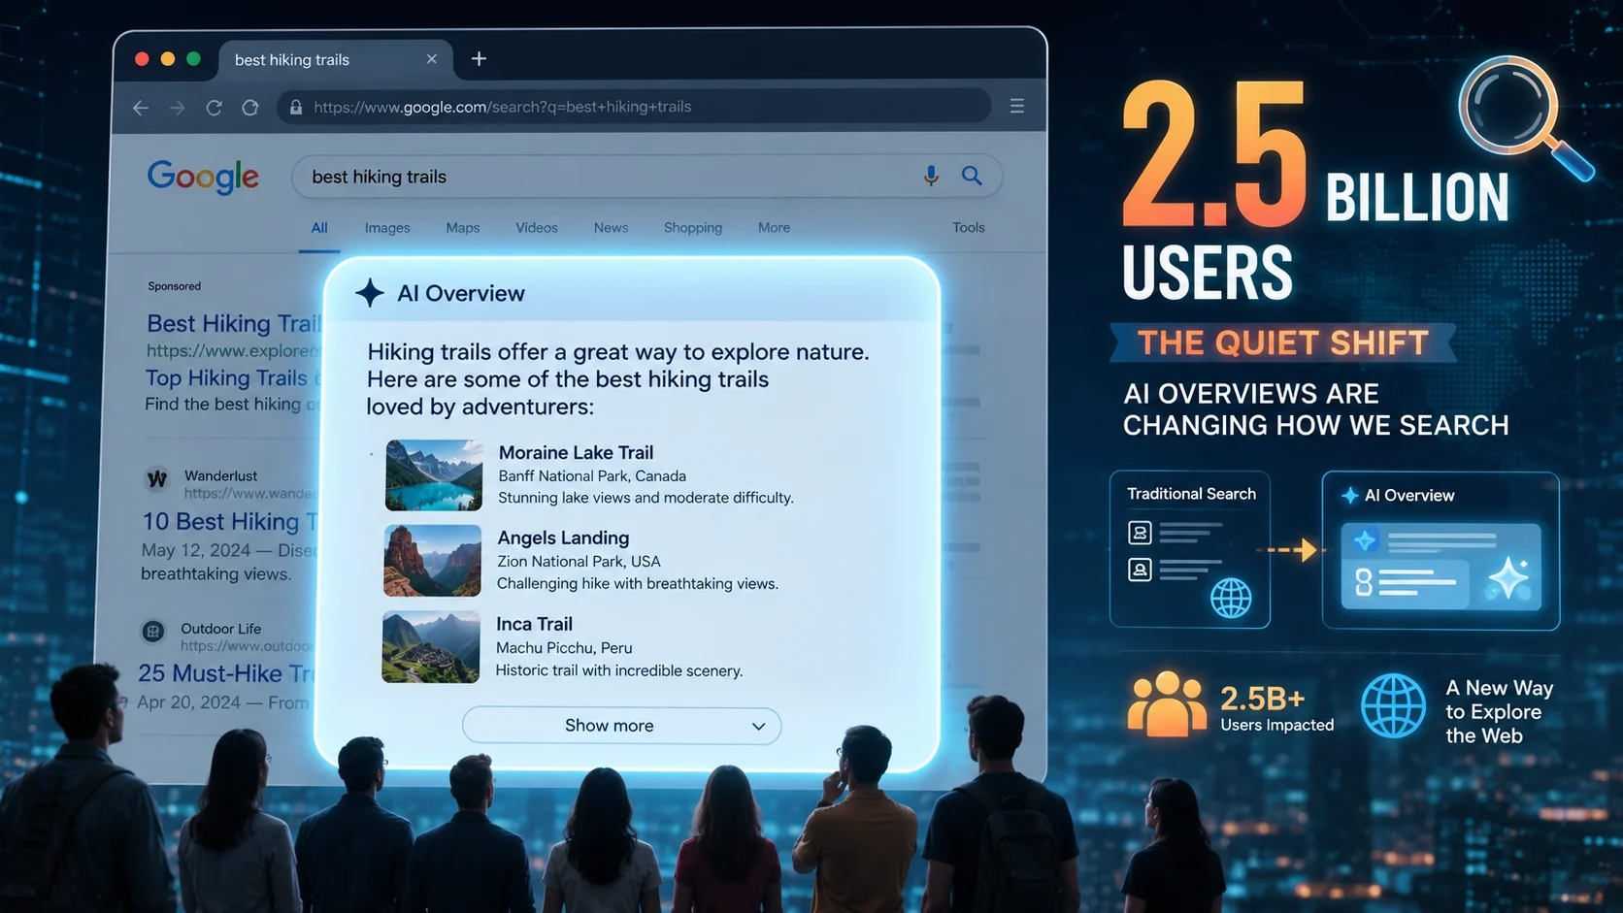This screenshot has width=1623, height=913.
Task: Click the "Traditional Search" card label
Action: point(1191,494)
